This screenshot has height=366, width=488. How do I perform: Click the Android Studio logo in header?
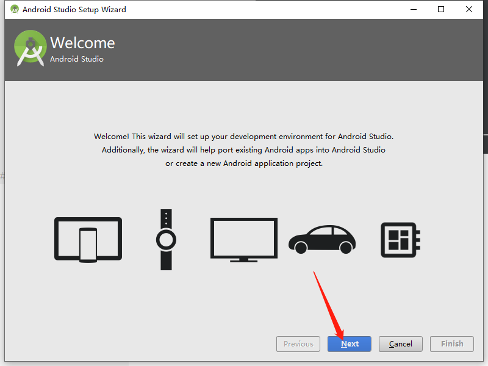(30, 48)
